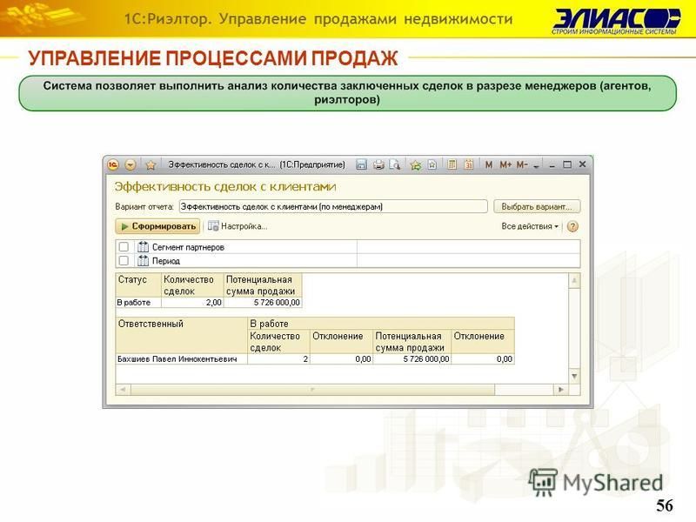The image size is (696, 522).
Task: Click the Вариант отчета input field
Action: point(333,206)
